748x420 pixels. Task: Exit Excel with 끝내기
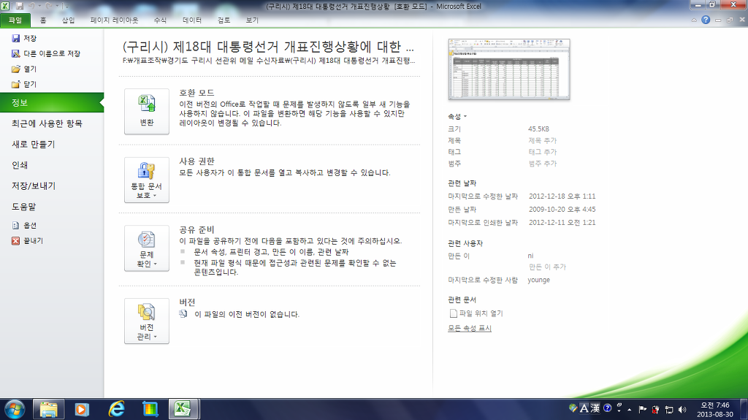click(x=27, y=240)
